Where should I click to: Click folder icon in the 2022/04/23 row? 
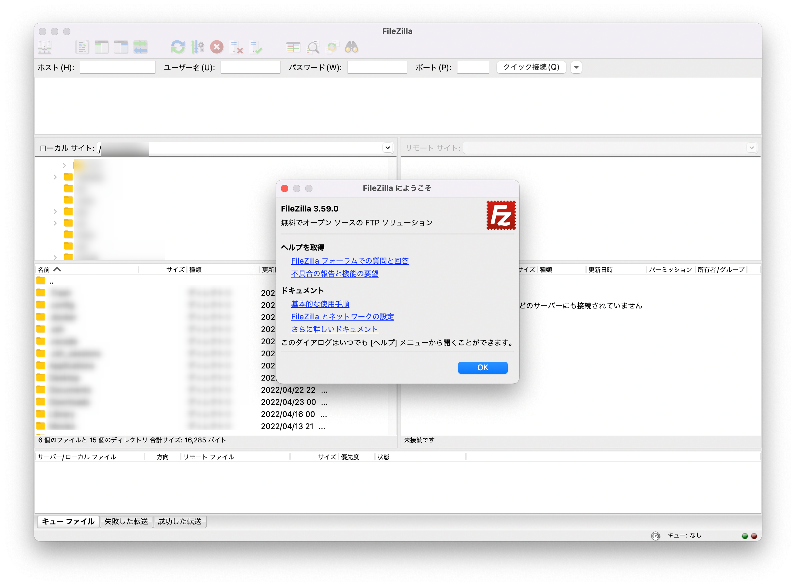tap(41, 402)
